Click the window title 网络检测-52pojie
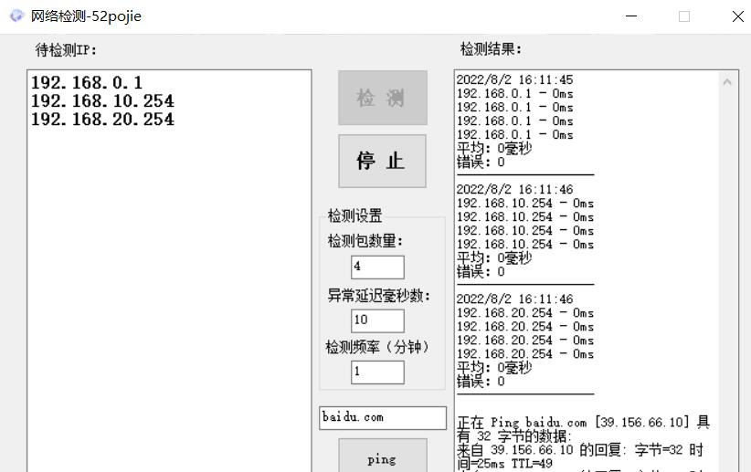Image resolution: width=751 pixels, height=472 pixels. coord(86,16)
